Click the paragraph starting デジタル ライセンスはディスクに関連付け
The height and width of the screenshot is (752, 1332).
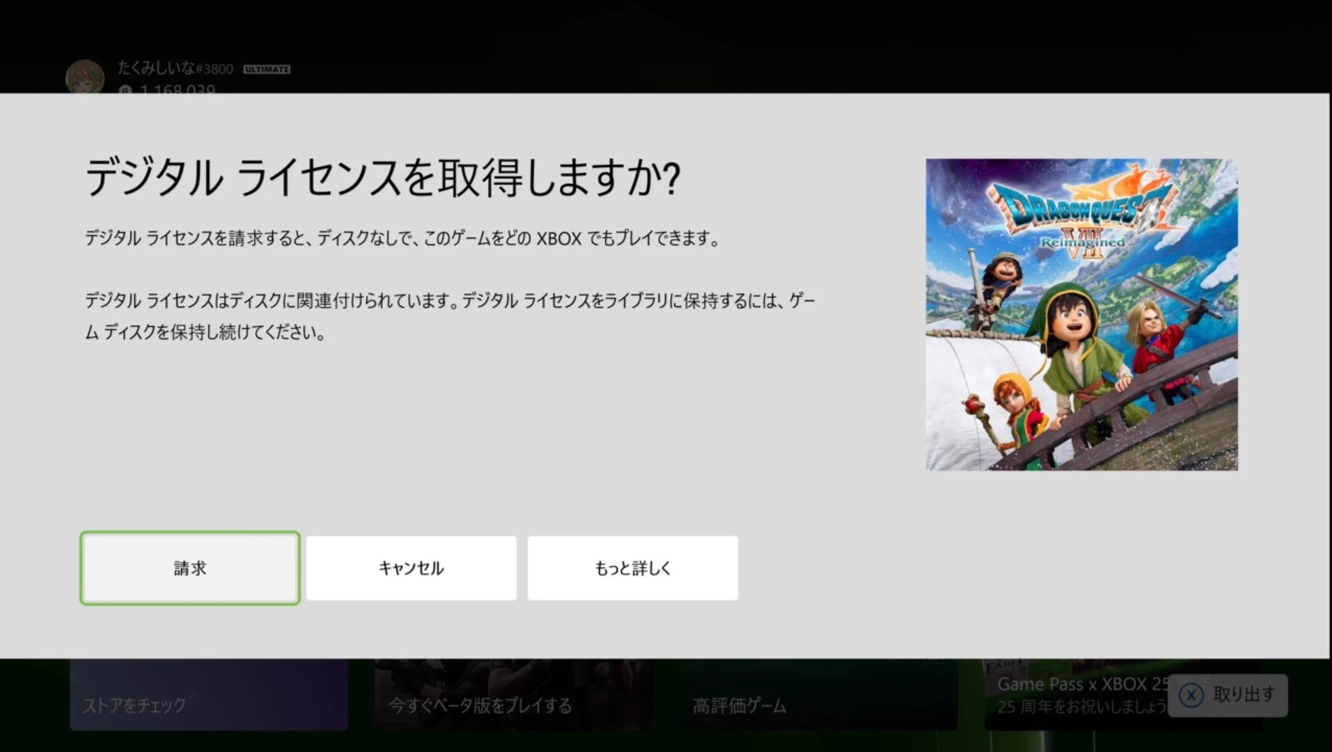[x=450, y=316]
